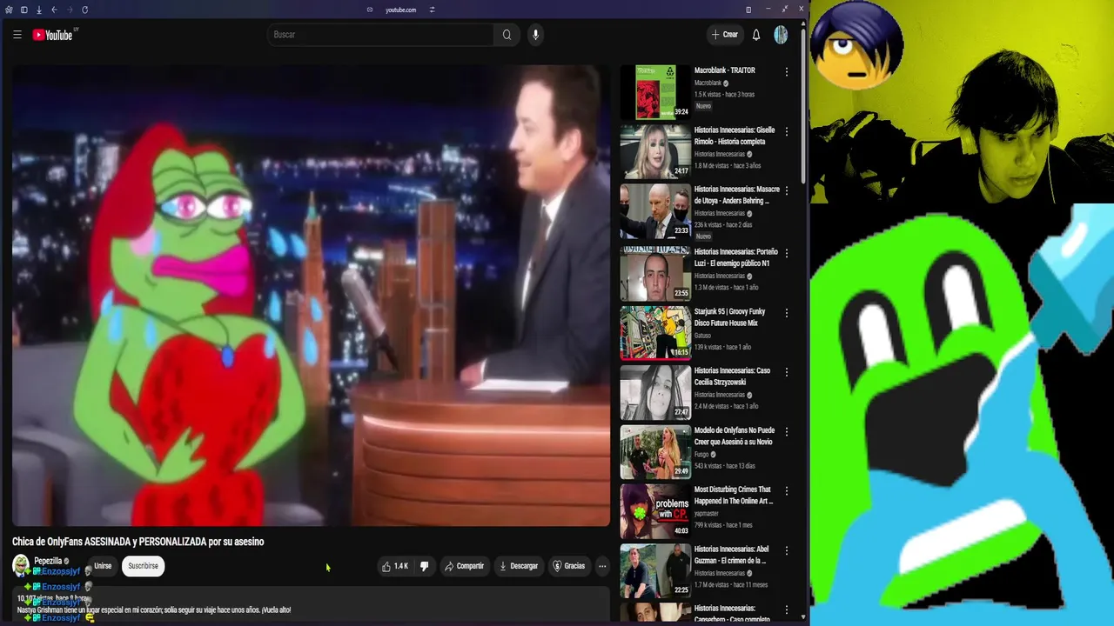This screenshot has width=1114, height=626.
Task: Open title 'Most Disturbing Crimes That Happened'
Action: click(x=734, y=496)
